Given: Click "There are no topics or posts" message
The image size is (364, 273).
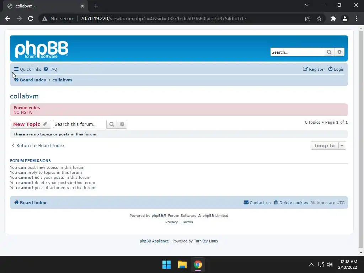Looking at the screenshot, I should pos(55,134).
